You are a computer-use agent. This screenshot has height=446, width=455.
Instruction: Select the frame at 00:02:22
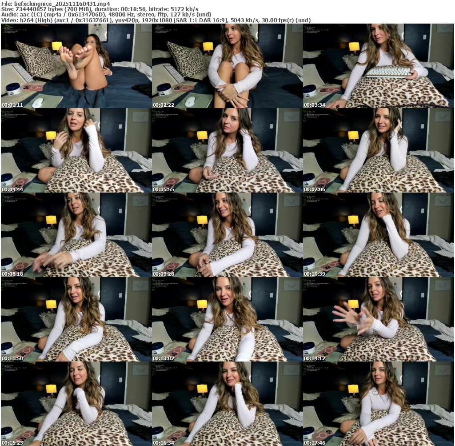(227, 66)
